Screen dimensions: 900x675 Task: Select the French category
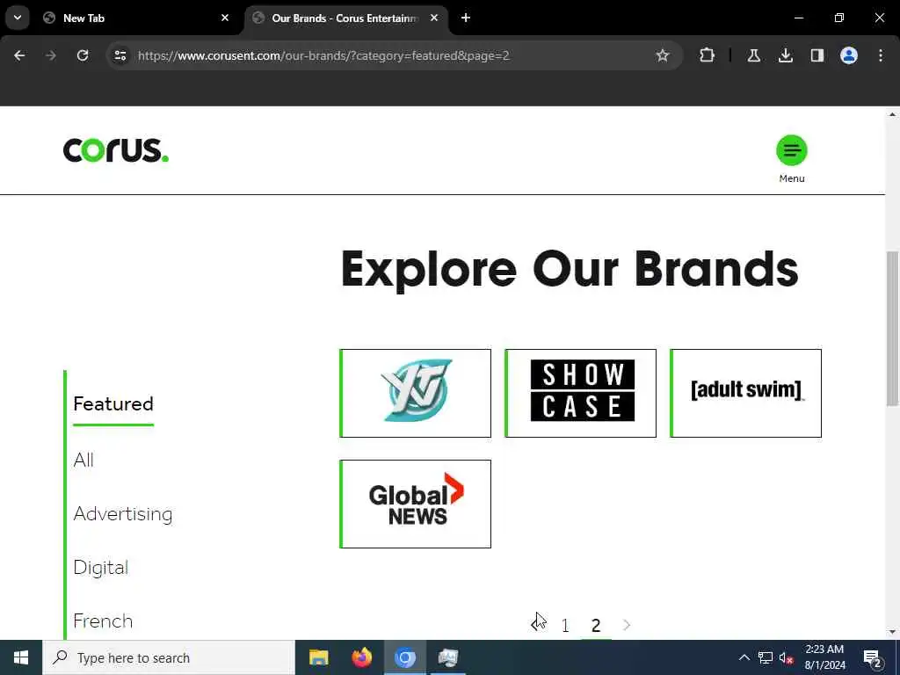click(103, 621)
